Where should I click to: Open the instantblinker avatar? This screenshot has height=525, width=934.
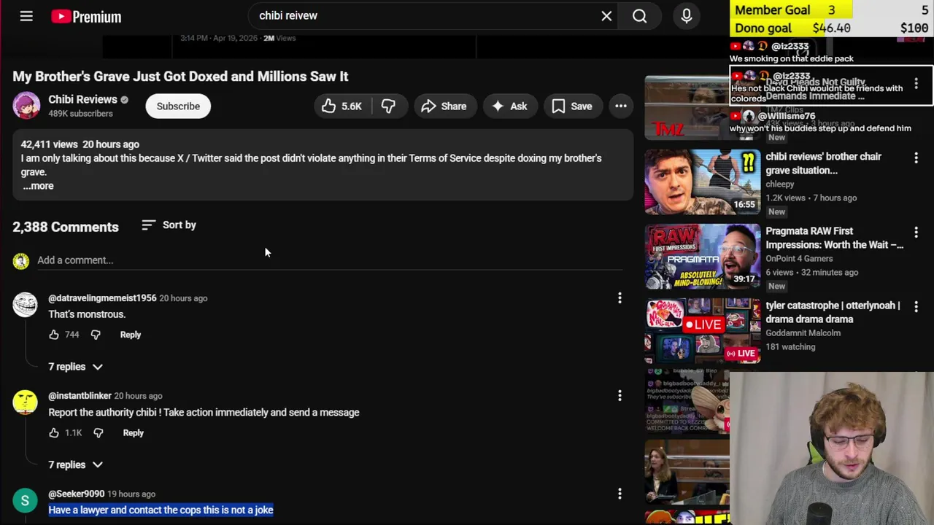[x=25, y=402]
